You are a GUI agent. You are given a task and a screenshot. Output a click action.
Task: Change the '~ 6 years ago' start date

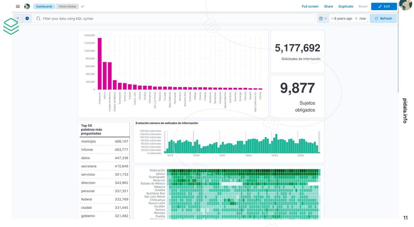pyautogui.click(x=342, y=19)
